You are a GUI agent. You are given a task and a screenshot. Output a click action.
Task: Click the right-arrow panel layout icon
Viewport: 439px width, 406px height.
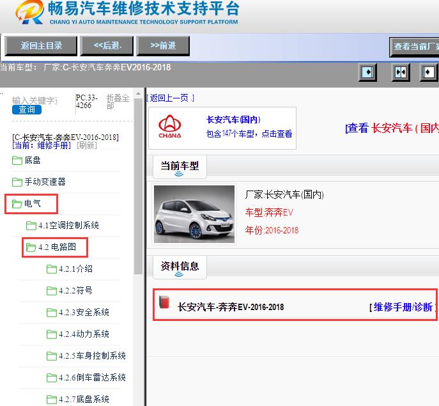[367, 72]
